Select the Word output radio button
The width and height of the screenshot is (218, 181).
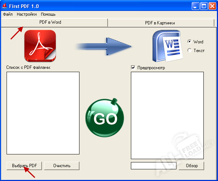(x=189, y=42)
